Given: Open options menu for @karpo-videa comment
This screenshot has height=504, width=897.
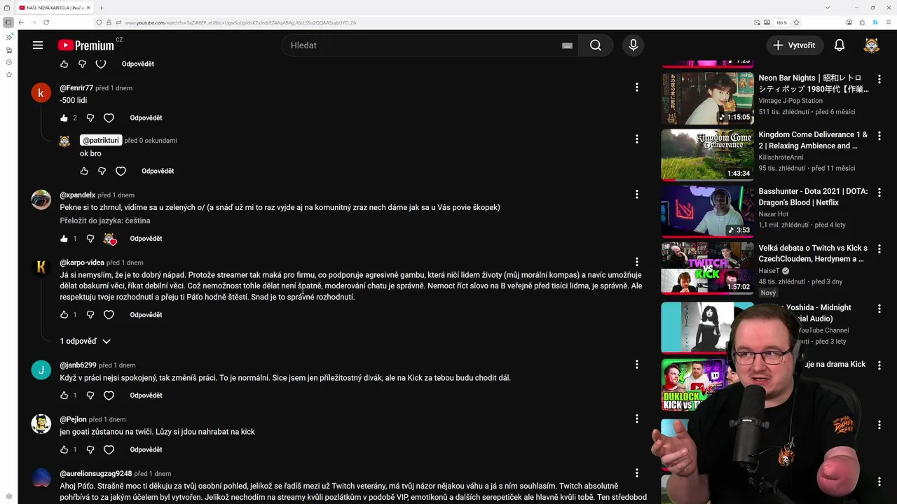Looking at the screenshot, I should coord(636,262).
